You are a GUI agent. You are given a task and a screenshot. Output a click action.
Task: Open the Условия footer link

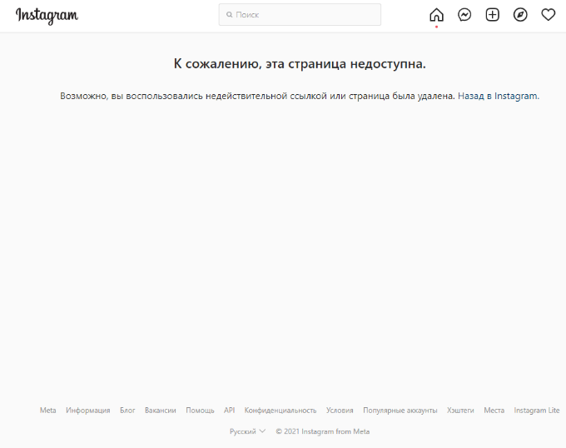tap(340, 411)
